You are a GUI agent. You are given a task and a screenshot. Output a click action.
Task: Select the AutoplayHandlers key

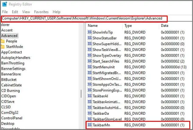[16, 58]
